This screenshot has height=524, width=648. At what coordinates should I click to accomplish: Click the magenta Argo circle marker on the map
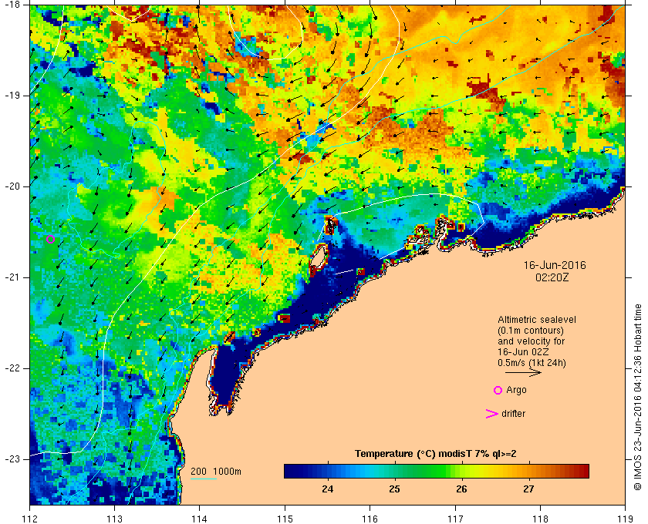point(50,239)
